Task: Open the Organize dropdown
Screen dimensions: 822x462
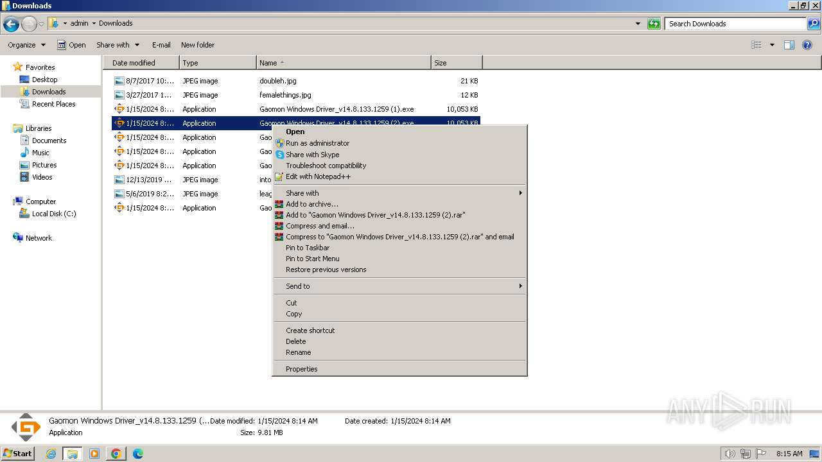Action: 26,45
